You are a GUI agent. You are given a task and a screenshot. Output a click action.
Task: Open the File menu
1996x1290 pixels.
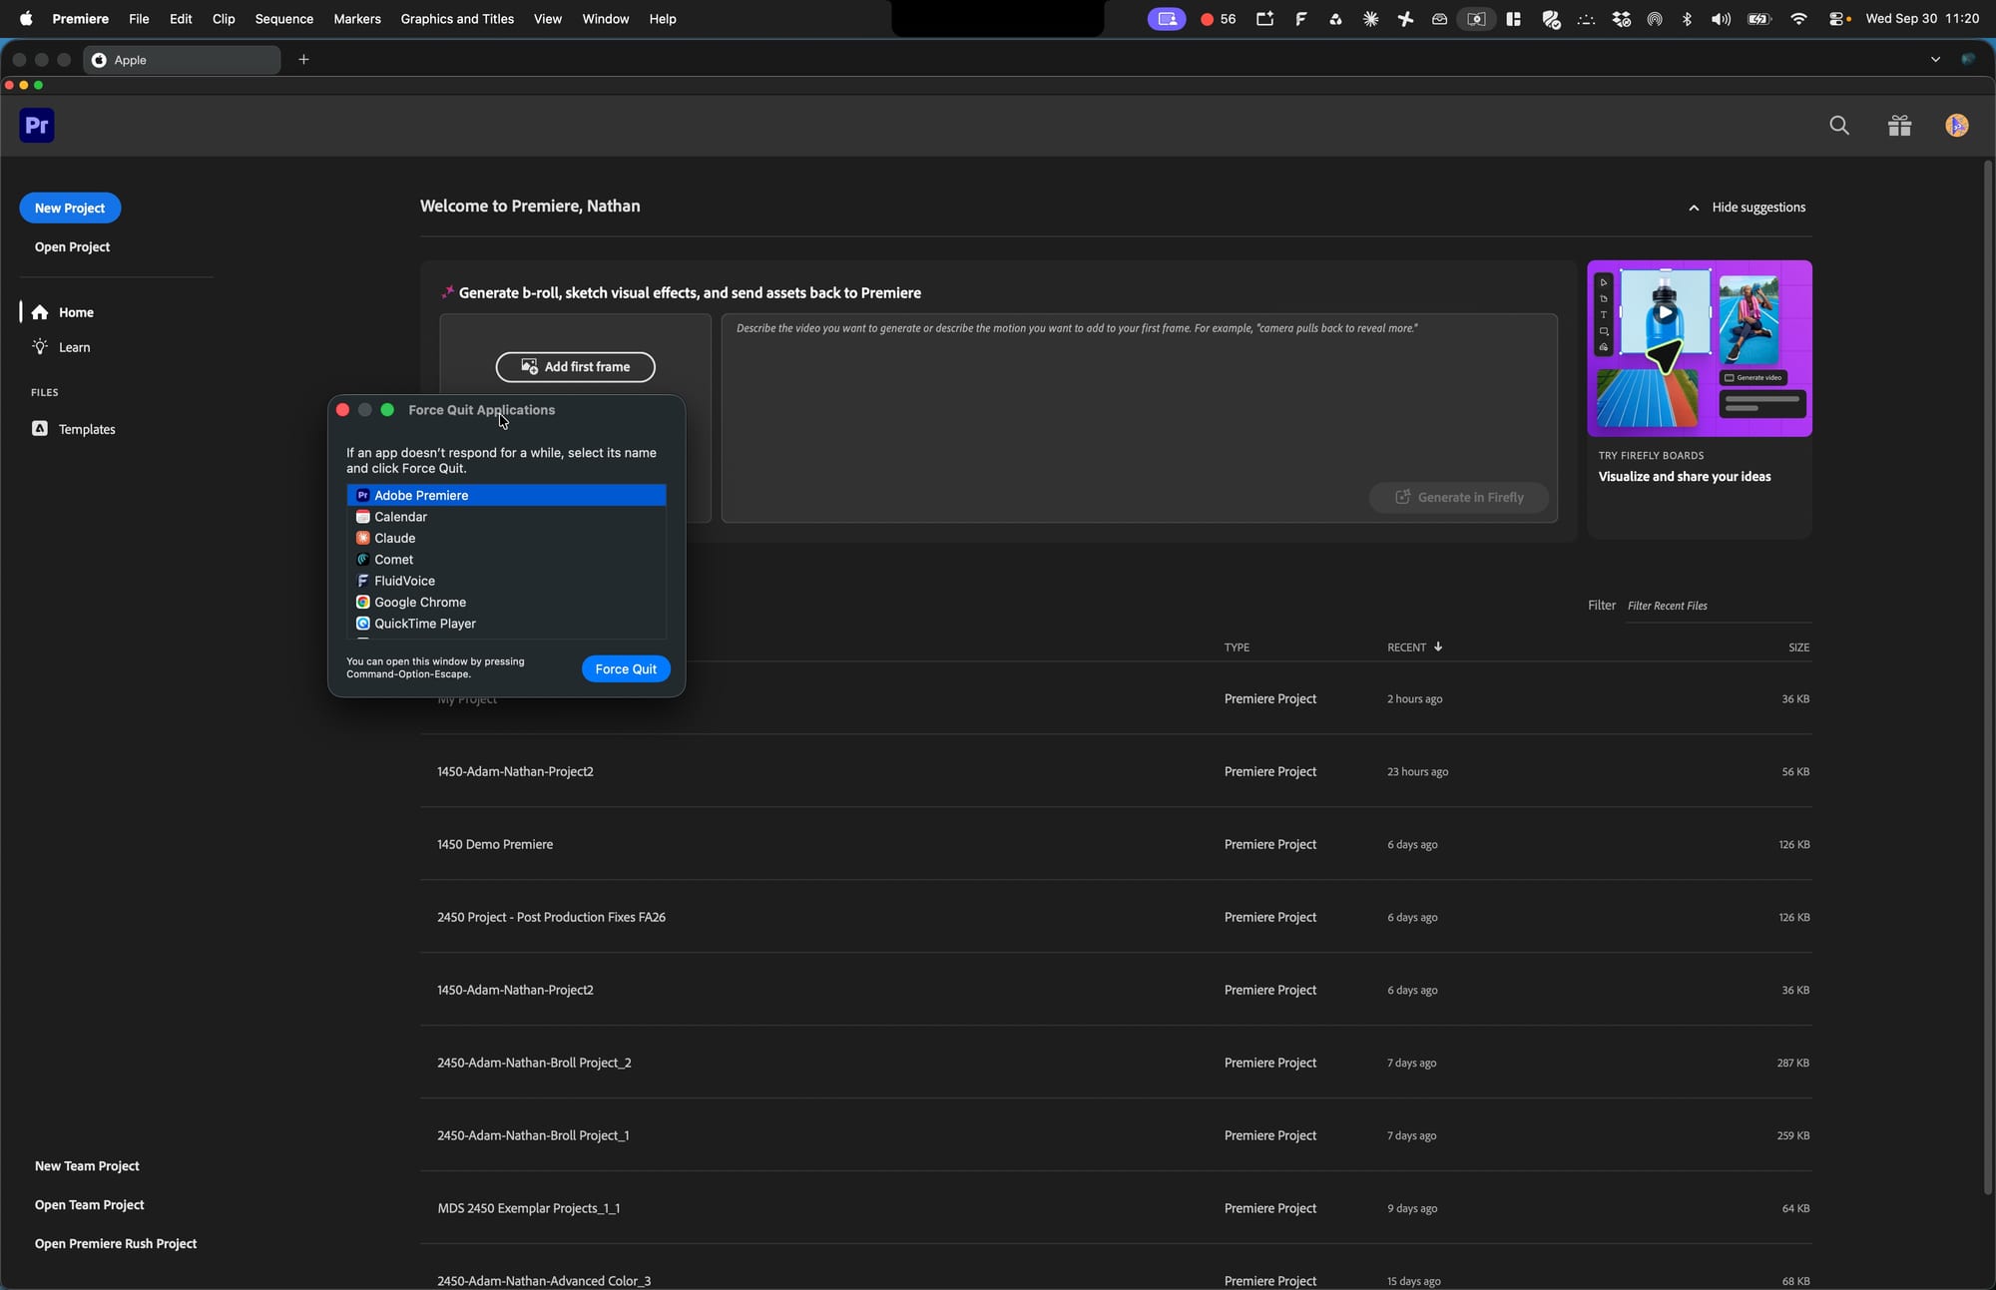[x=139, y=19]
